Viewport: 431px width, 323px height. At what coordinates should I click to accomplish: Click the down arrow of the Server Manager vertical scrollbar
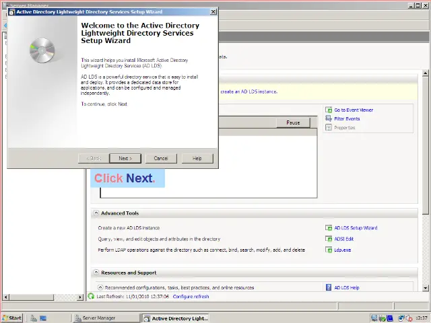[x=426, y=288]
